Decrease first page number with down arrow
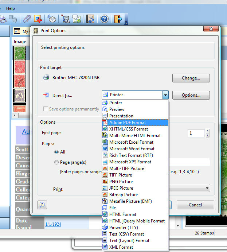Viewport: 227px width, 252px height. tap(208, 135)
